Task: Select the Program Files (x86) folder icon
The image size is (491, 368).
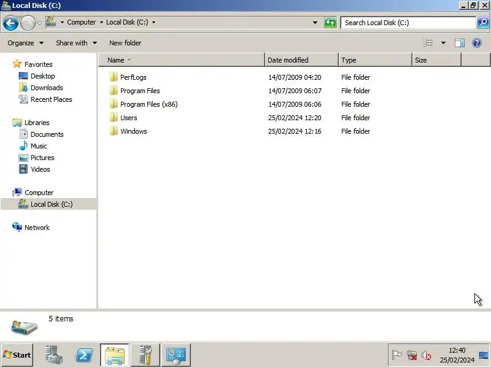Action: click(x=114, y=104)
